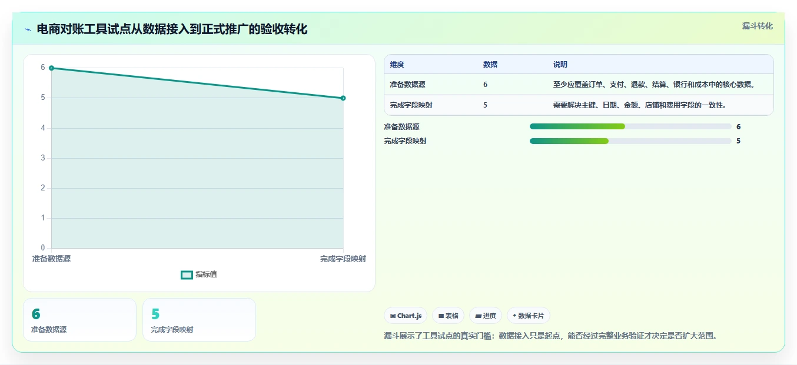The width and height of the screenshot is (797, 365).
Task: Click the 准备数据源 progress label
Action: click(x=401, y=126)
